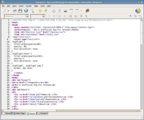Open the CSS editor palette icon

pos(87,11)
